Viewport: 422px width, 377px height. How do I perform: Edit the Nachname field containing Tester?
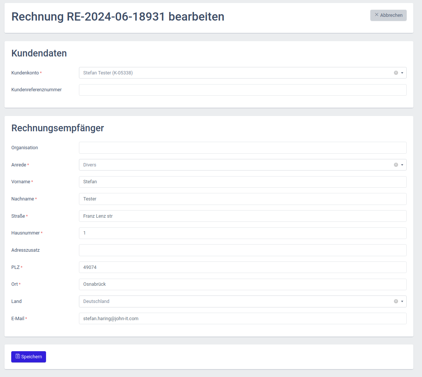point(242,199)
